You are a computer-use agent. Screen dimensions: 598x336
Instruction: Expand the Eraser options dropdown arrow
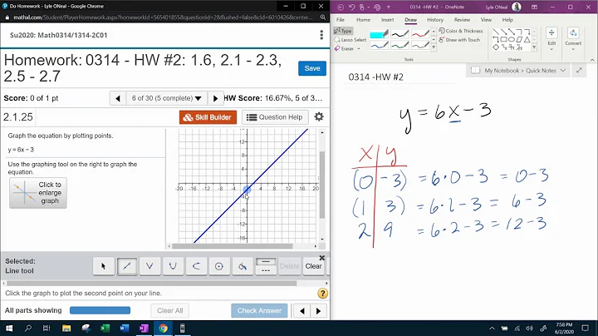[x=359, y=49]
